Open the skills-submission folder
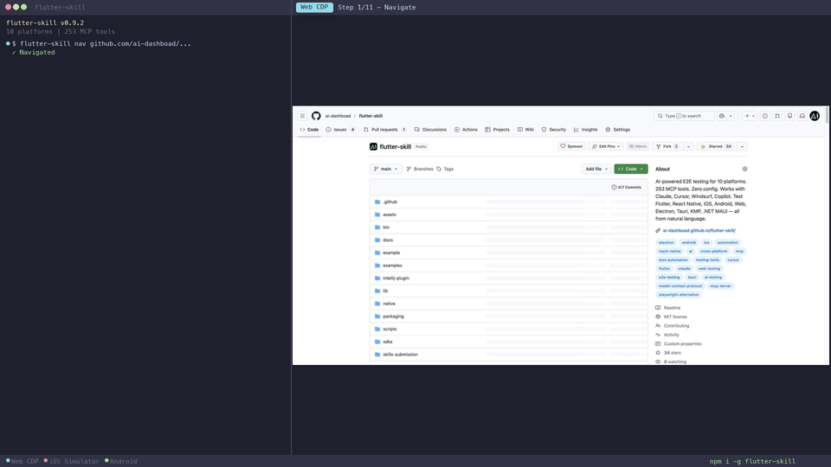The width and height of the screenshot is (831, 467). (x=400, y=355)
